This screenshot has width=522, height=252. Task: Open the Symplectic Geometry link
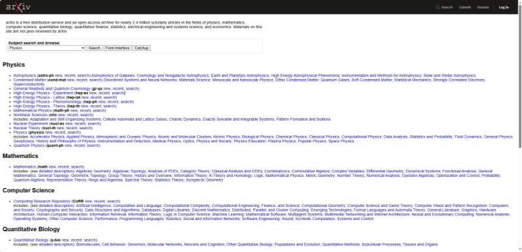pos(204,180)
